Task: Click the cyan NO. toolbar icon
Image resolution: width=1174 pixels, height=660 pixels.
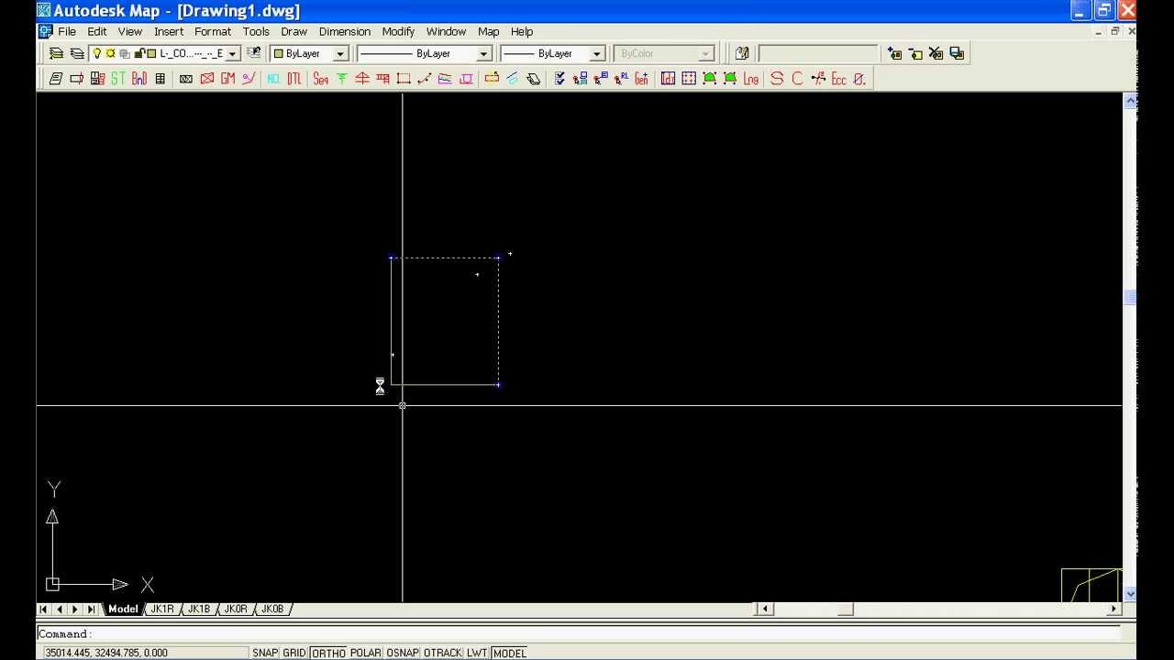Action: click(273, 79)
